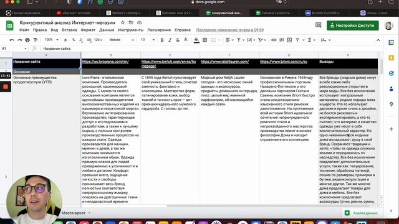This screenshot has height=224, width=399.
Task: Open the Roboto font dropdown
Action: pos(122,40)
